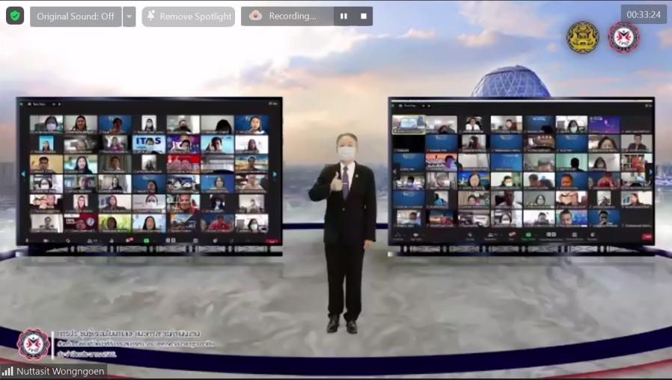
Task: Expand the Original Sound dropdown arrow
Action: 129,16
